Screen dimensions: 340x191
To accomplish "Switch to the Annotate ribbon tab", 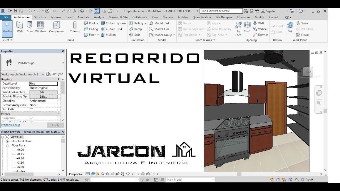I will [83, 17].
